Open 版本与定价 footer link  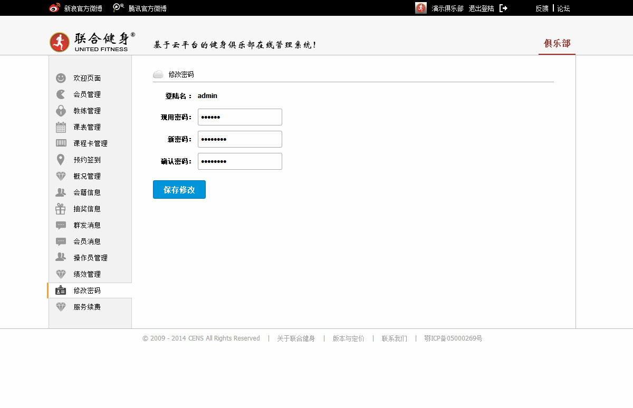tap(348, 338)
